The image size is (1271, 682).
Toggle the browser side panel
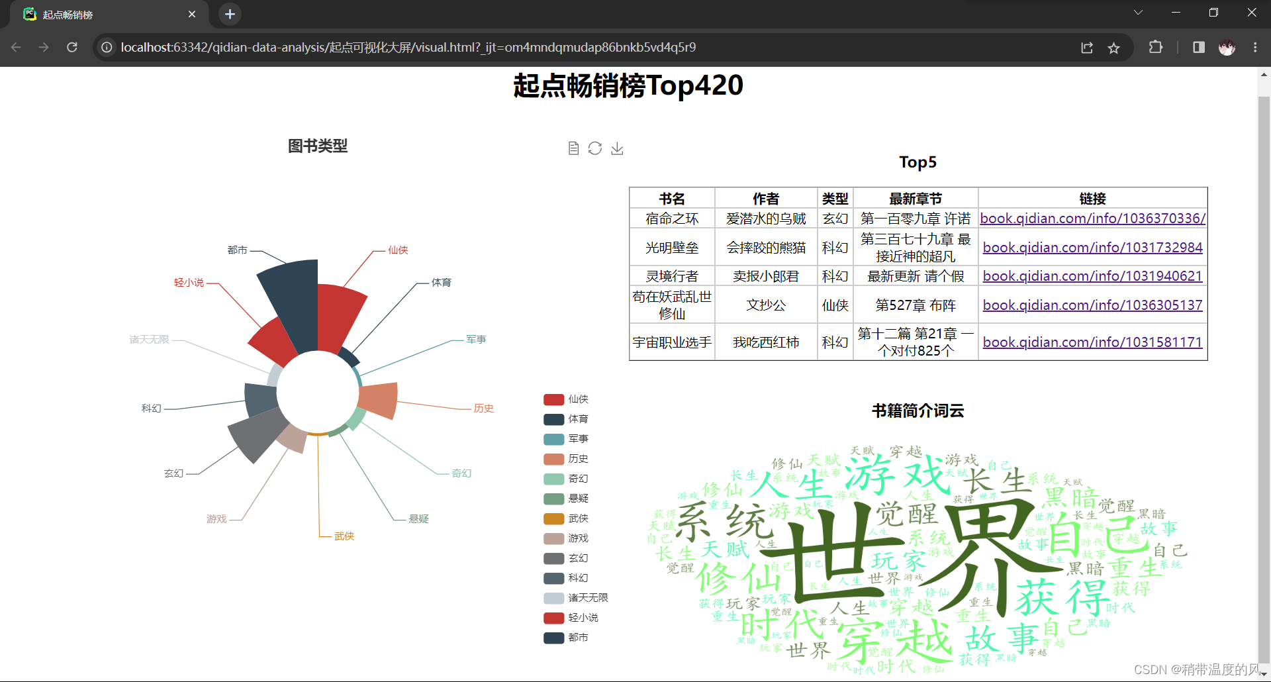tap(1199, 48)
